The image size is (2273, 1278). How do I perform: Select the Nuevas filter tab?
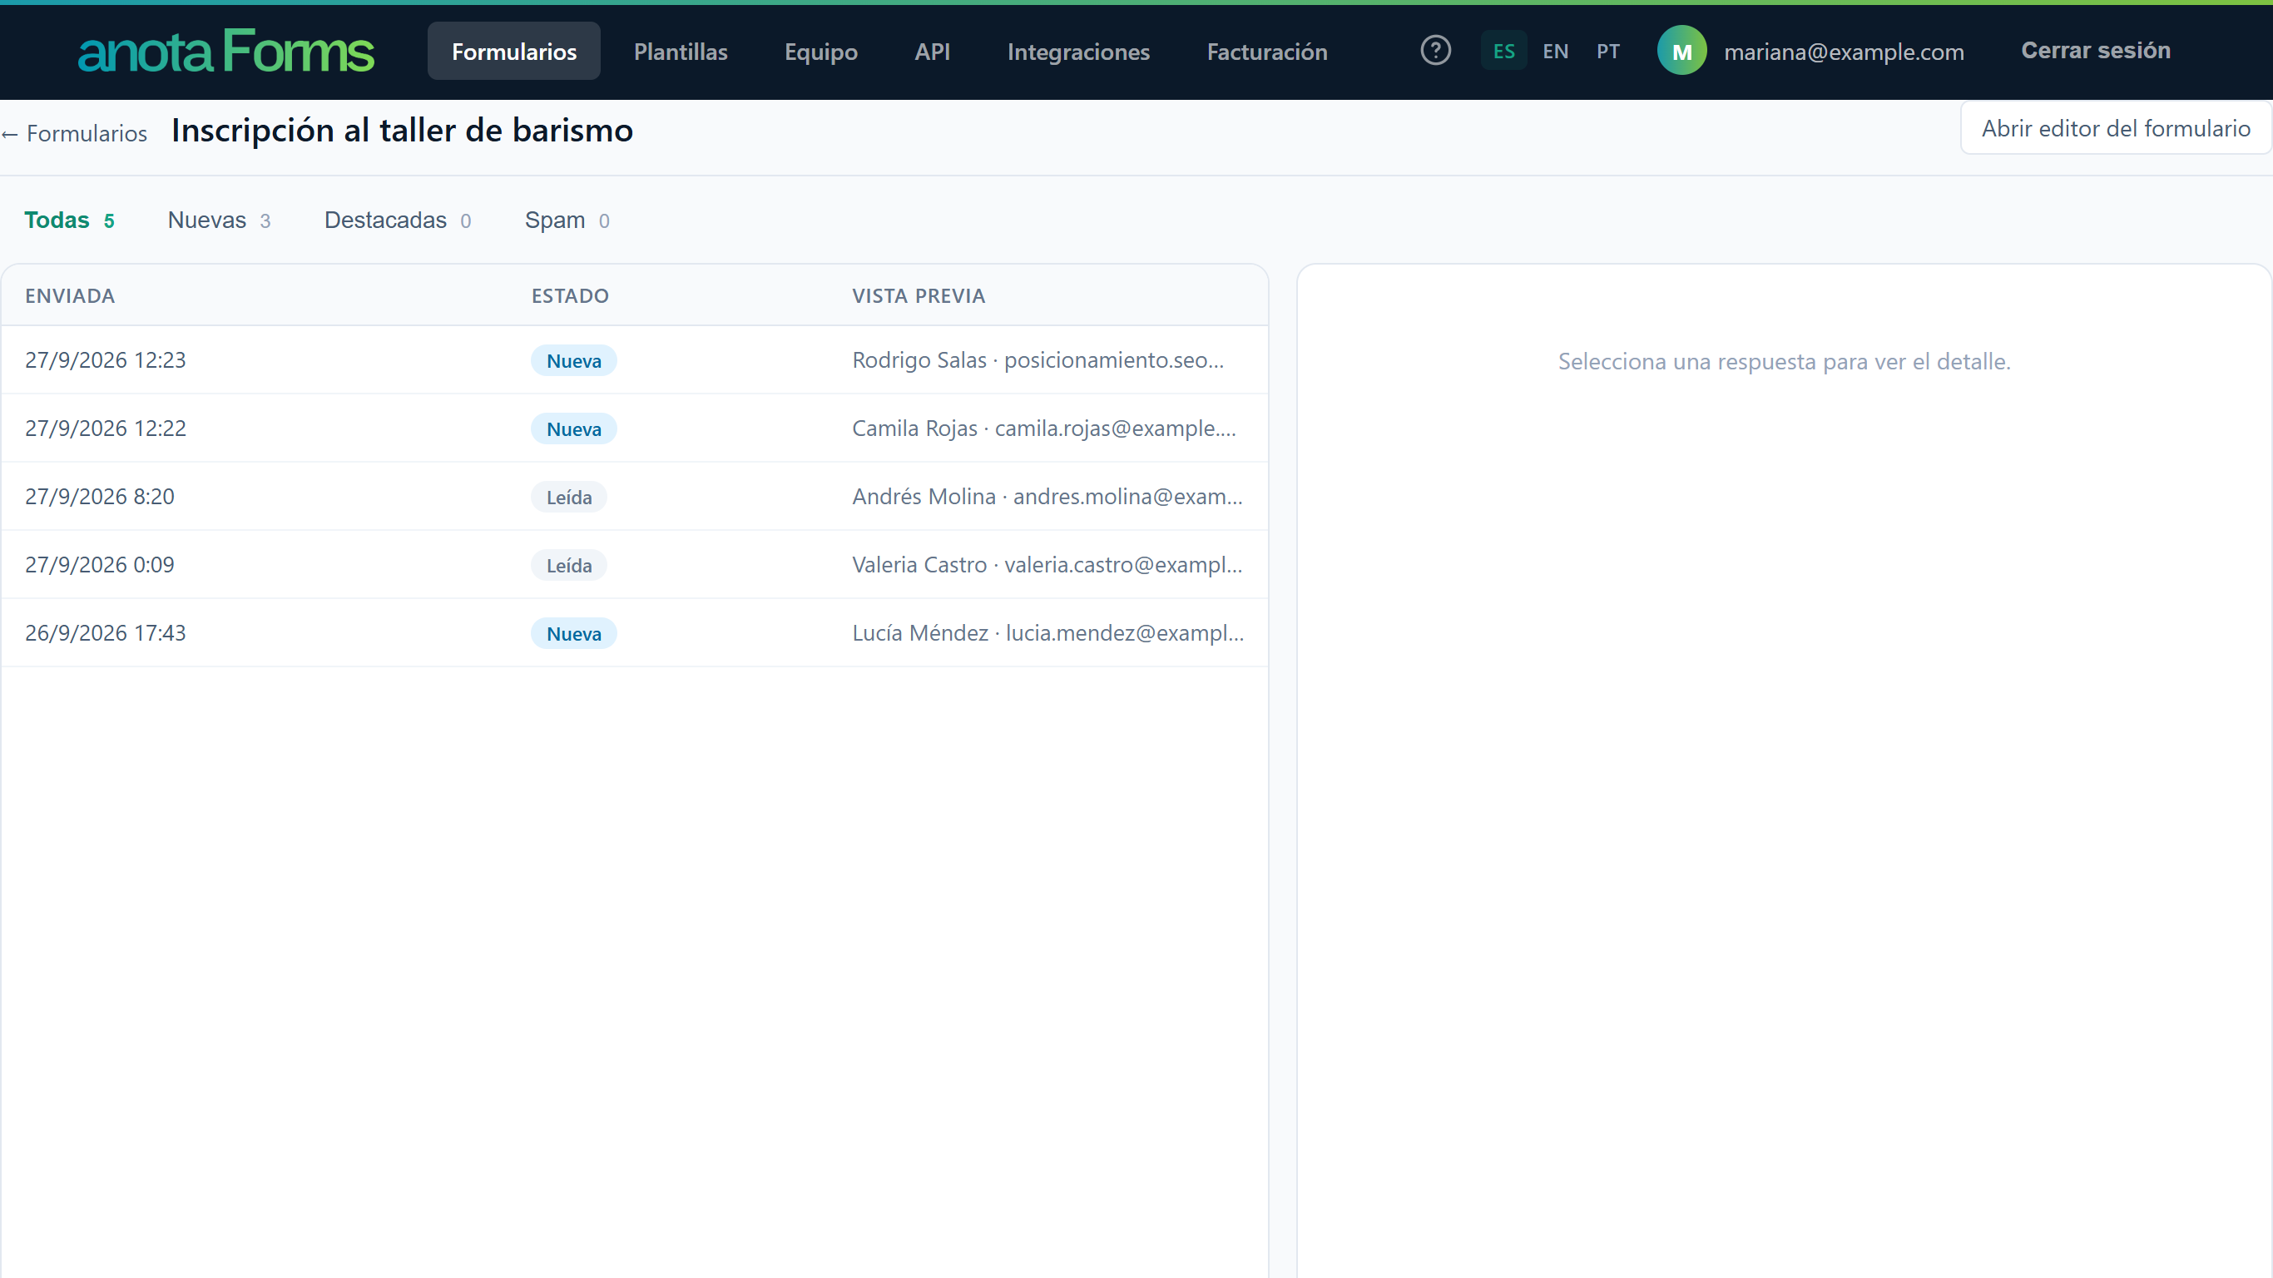(219, 220)
